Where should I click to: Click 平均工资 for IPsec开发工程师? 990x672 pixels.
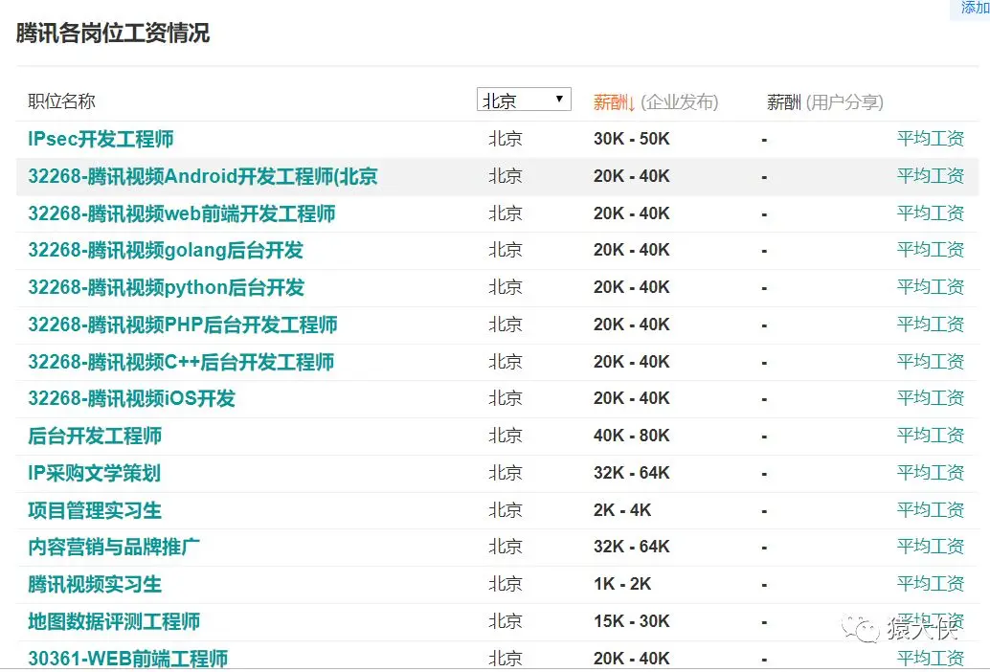tap(930, 139)
